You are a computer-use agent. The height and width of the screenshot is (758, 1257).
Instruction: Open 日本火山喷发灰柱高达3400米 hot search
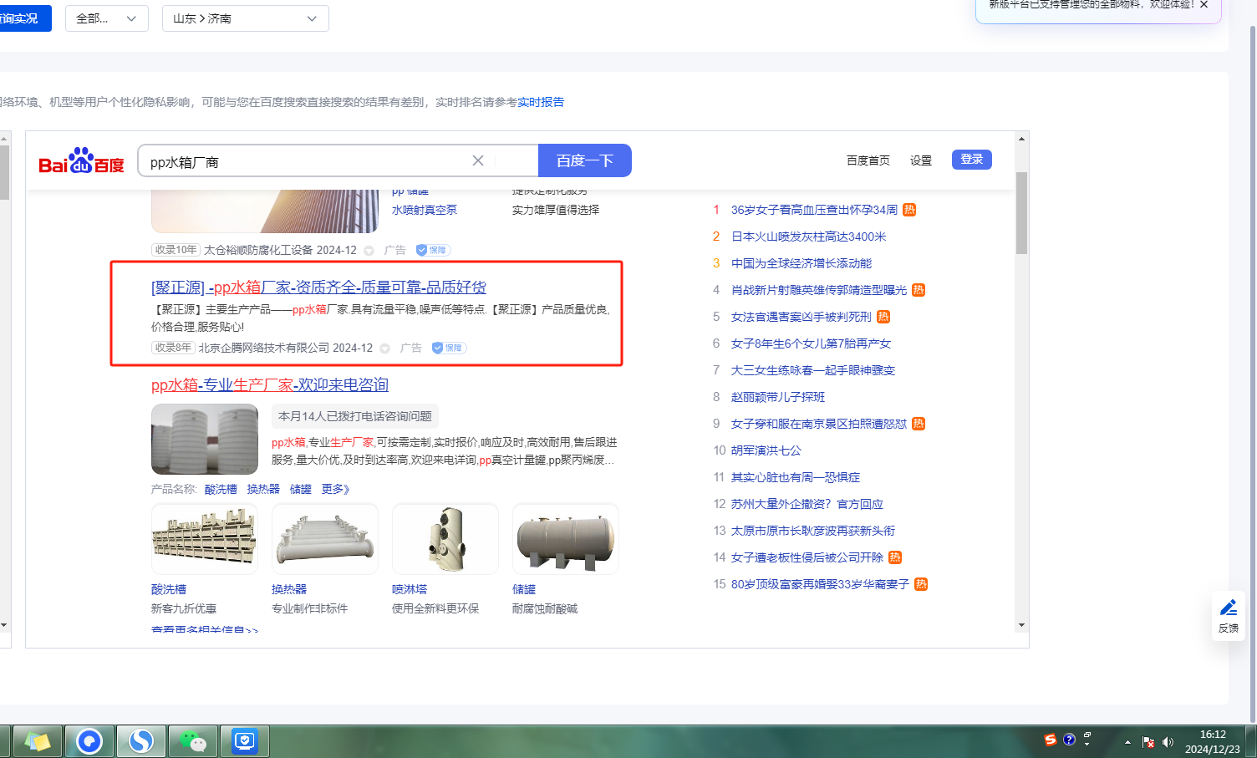coord(808,237)
